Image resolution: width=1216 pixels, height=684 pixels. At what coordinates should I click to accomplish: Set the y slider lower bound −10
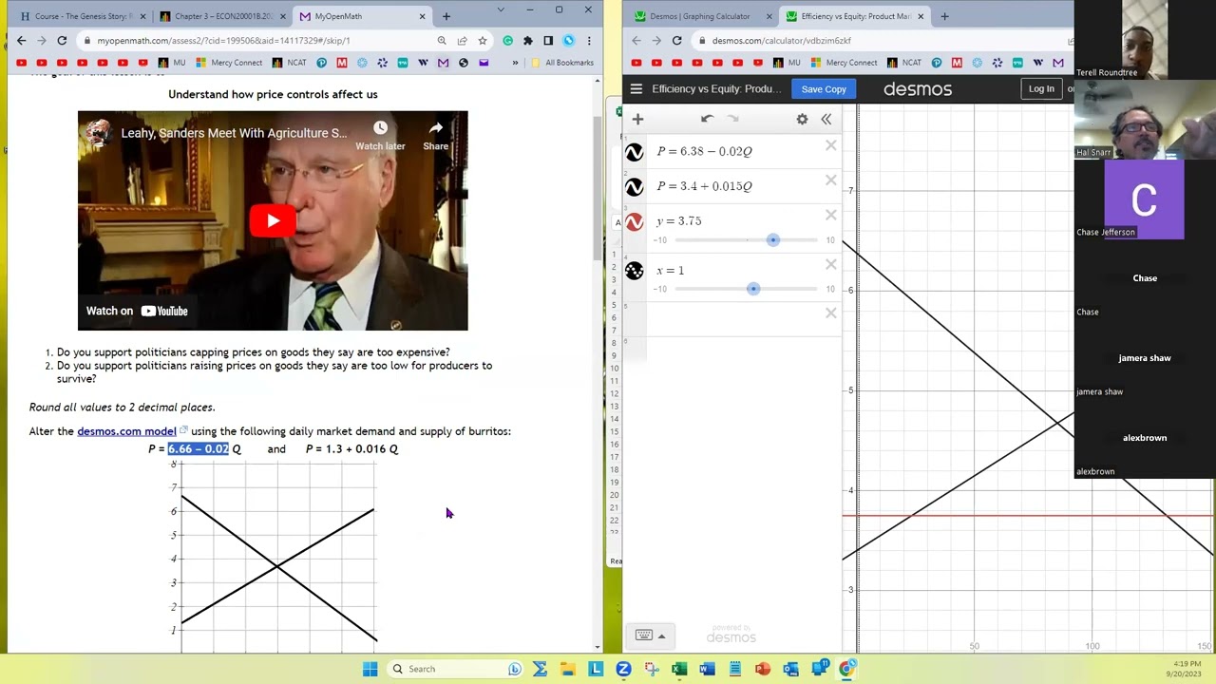pyautogui.click(x=660, y=240)
